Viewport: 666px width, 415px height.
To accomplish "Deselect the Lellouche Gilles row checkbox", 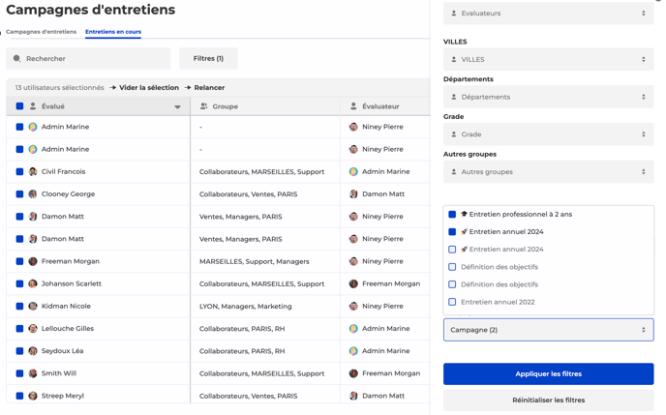I will point(19,329).
